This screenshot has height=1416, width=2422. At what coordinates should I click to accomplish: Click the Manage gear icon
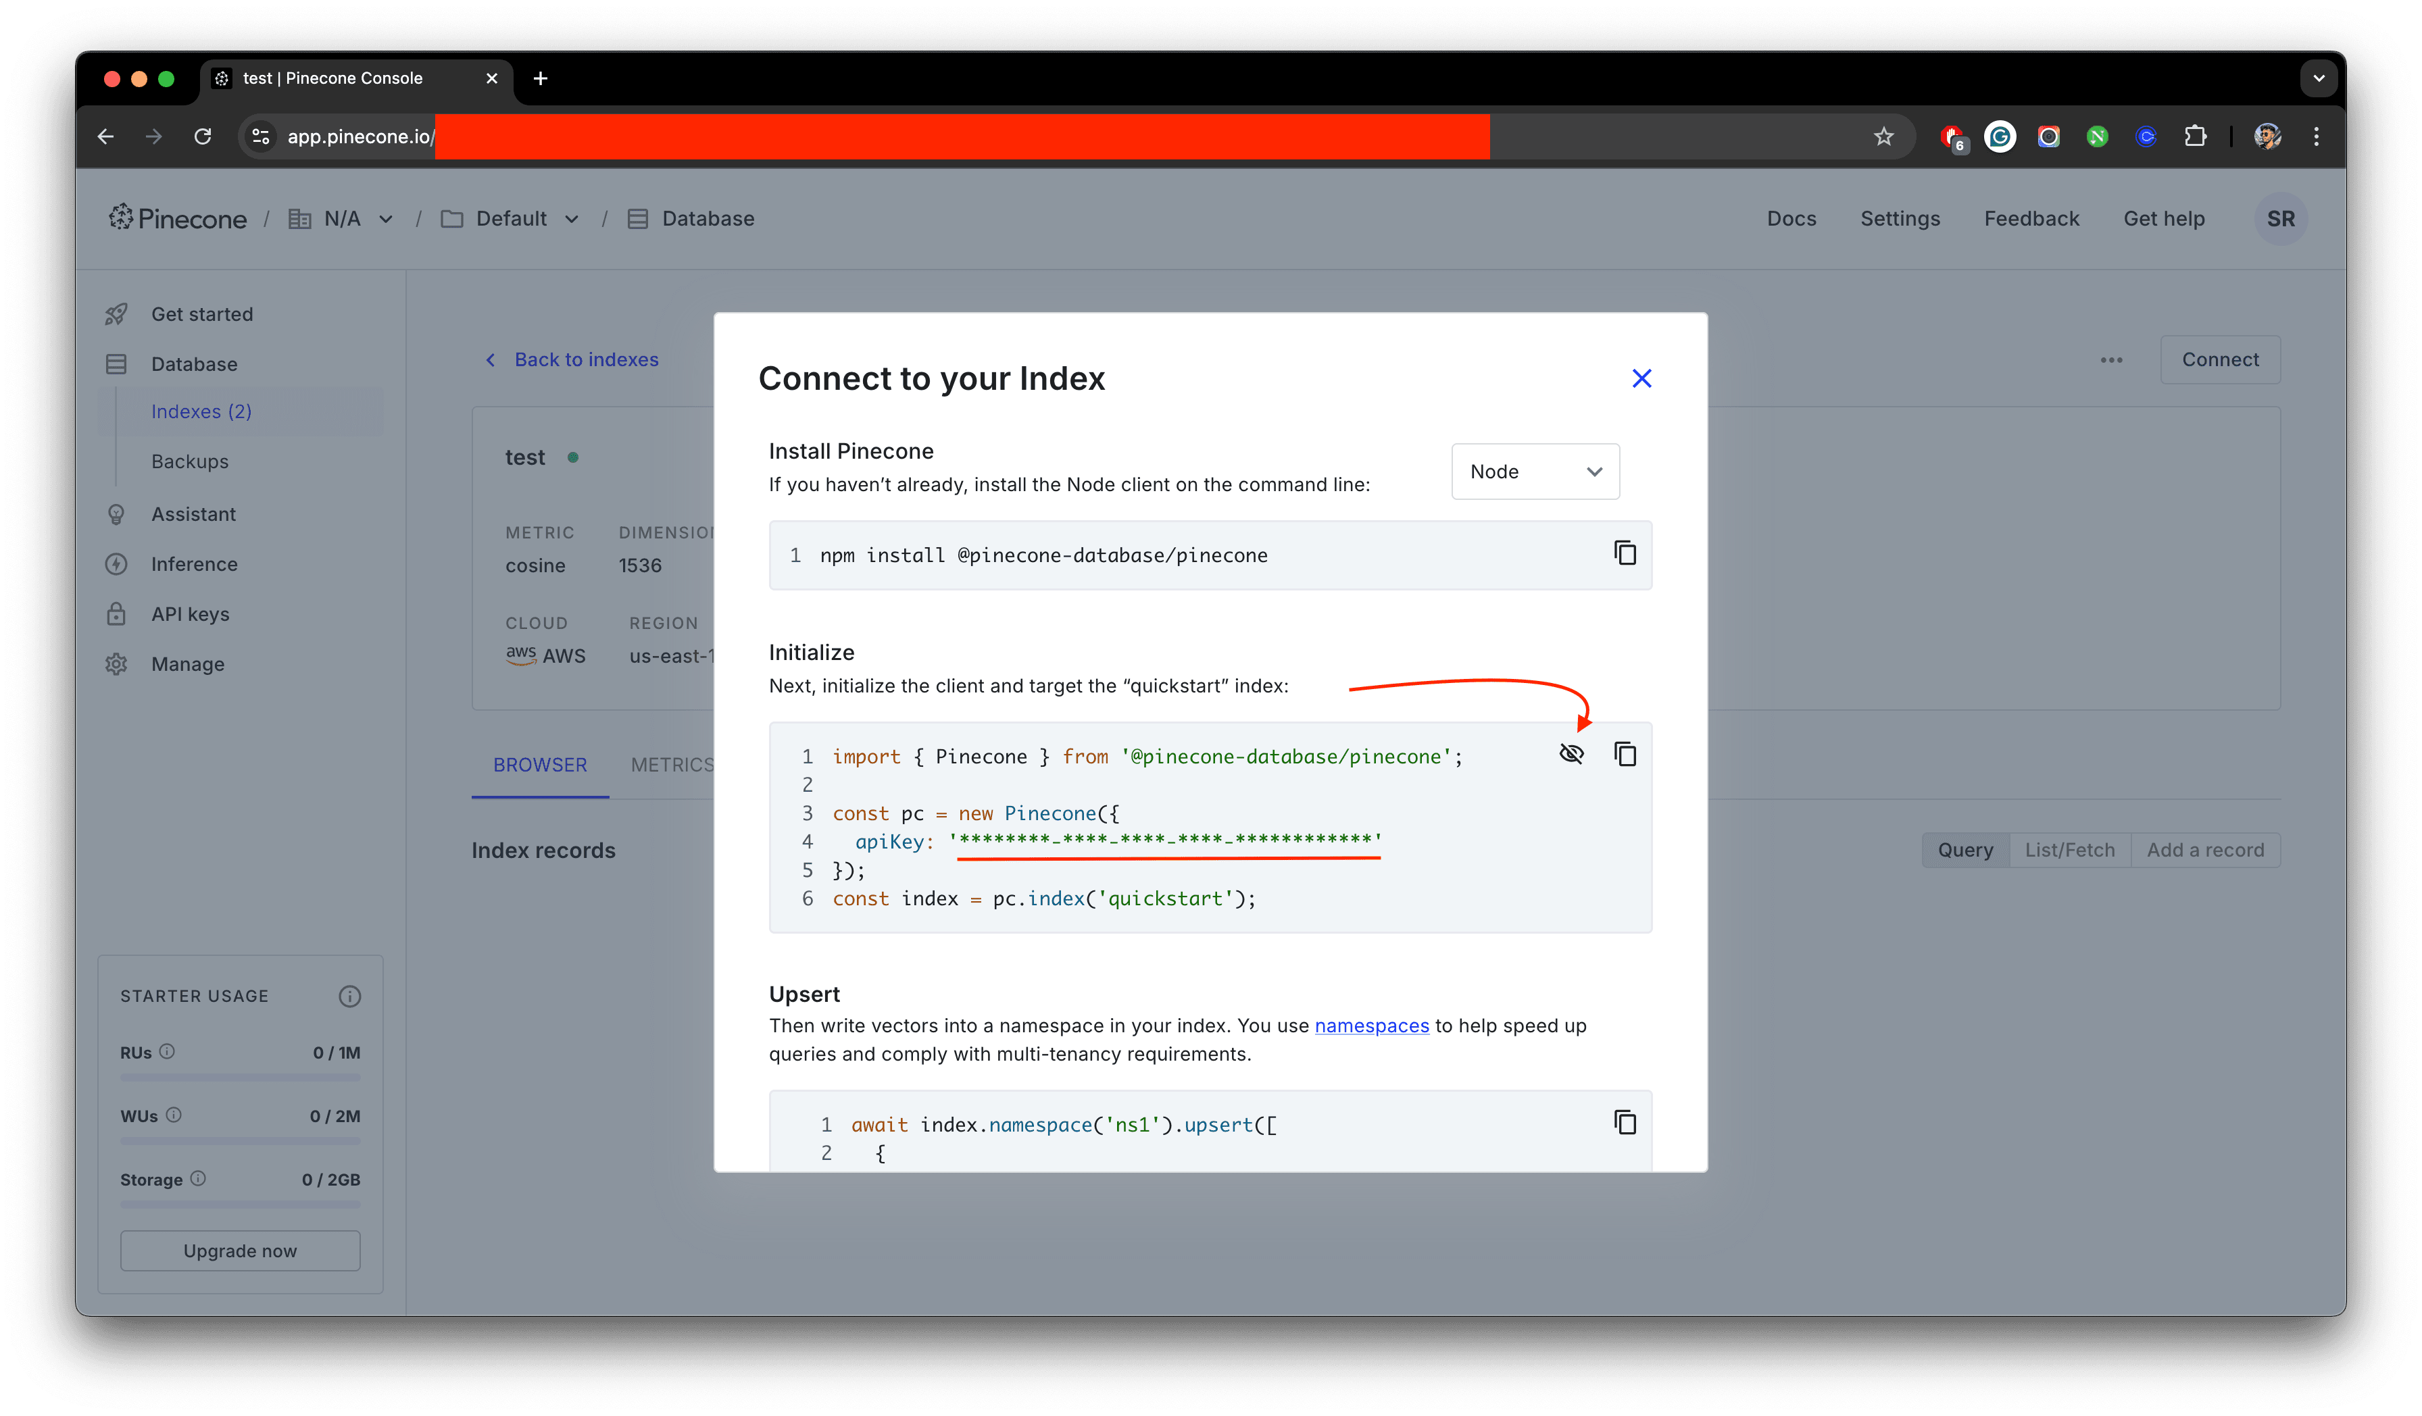tap(116, 665)
